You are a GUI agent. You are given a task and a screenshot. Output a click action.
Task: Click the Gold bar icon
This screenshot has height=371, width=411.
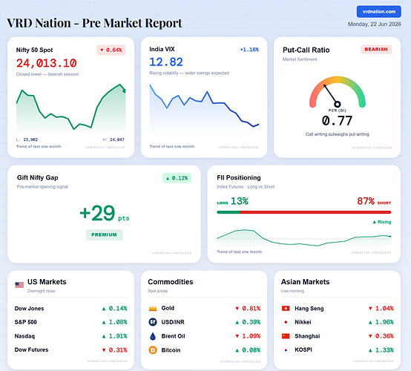point(153,309)
